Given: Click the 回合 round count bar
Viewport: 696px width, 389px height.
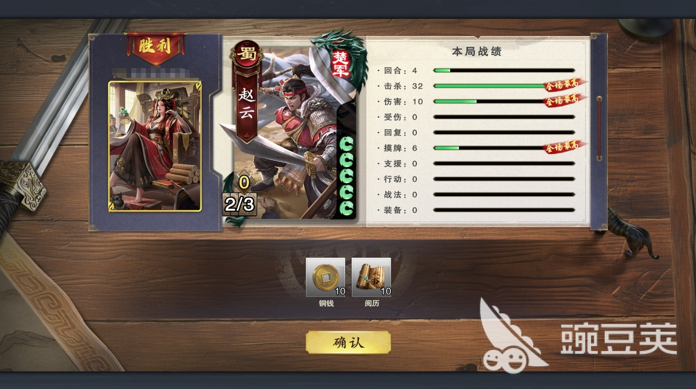Looking at the screenshot, I should coord(504,71).
